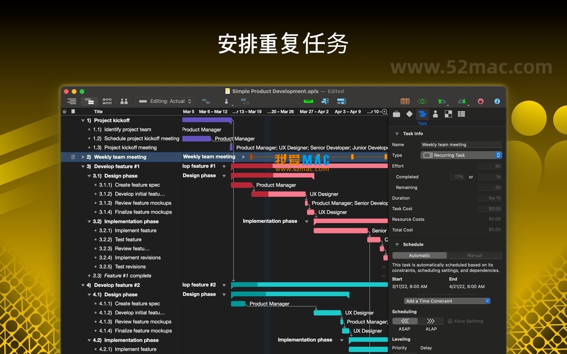The height and width of the screenshot is (354, 567).
Task: Open the Editing: Actual dropdown
Action: (x=164, y=101)
